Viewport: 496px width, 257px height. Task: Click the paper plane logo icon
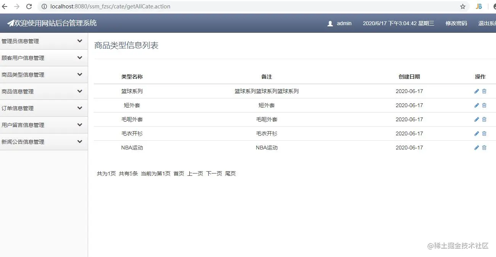(10, 23)
